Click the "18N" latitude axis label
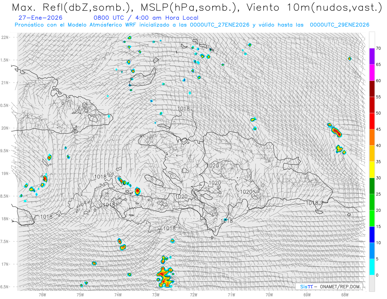387x299 pixels. pyautogui.click(x=5, y=219)
